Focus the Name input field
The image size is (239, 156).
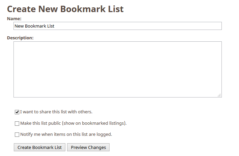(x=118, y=26)
